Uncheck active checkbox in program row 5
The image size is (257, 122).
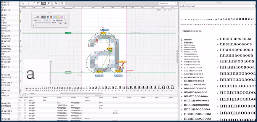(25, 113)
